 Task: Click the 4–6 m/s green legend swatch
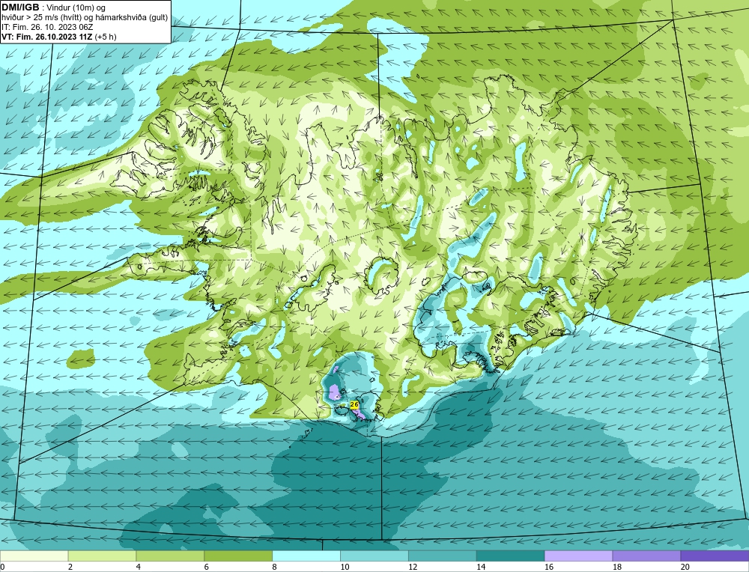(170, 556)
